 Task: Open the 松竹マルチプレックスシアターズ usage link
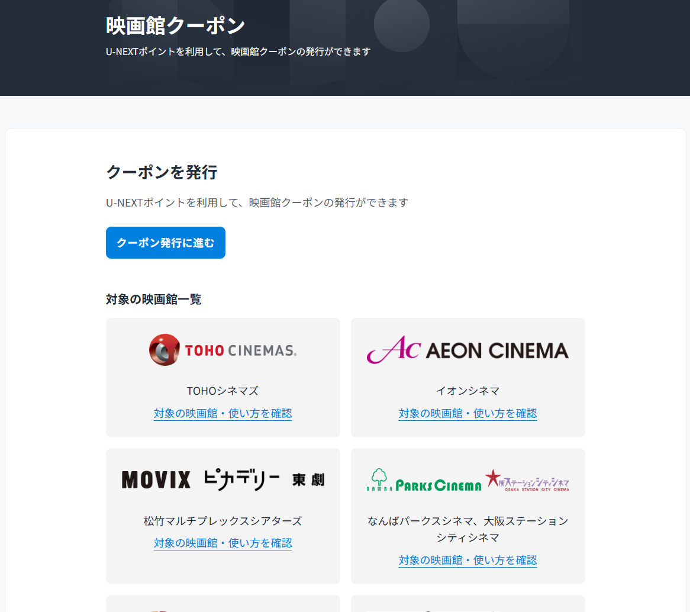point(223,543)
